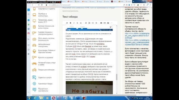Open Бытовая техника для дома и кухни
This screenshot has width=179, height=100.
46,27
